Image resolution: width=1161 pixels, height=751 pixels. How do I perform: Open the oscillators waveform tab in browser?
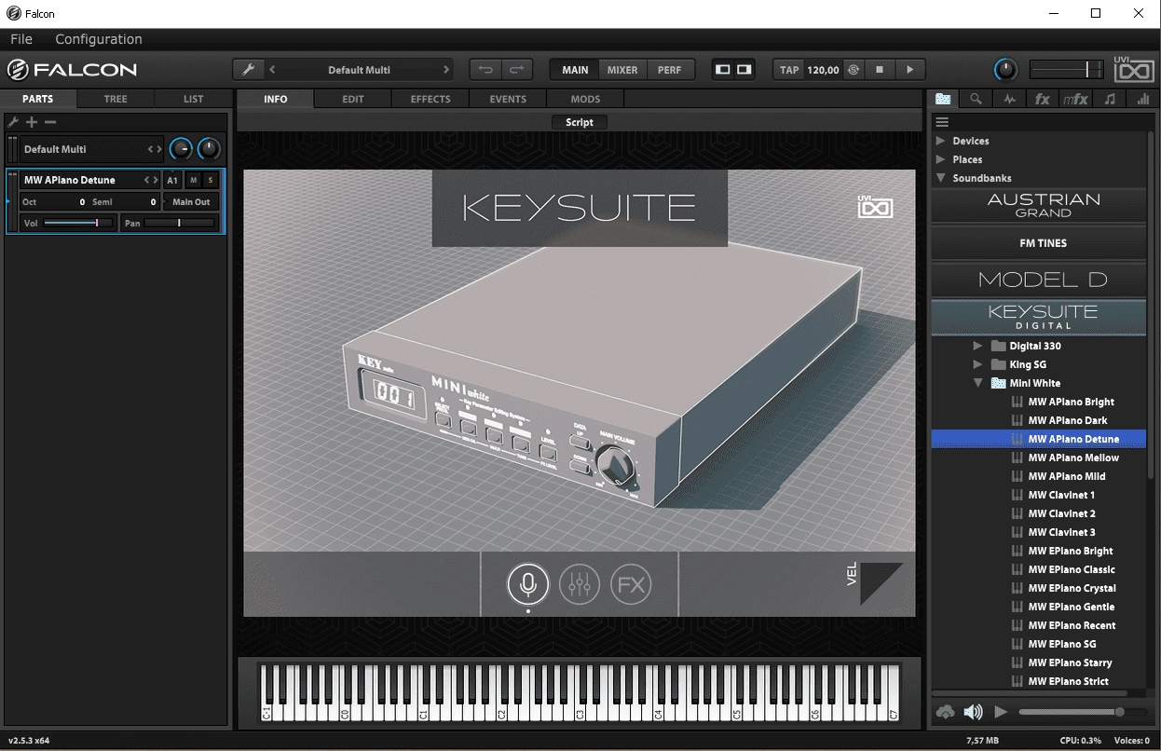pos(1009,99)
